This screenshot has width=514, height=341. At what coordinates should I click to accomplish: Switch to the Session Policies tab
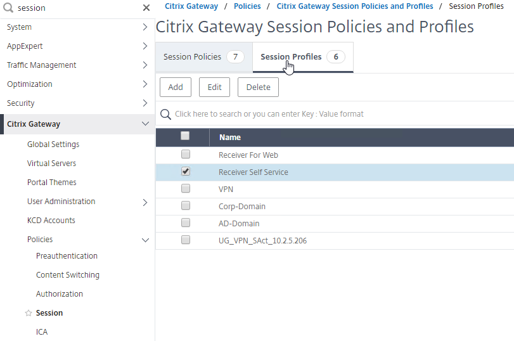click(x=204, y=56)
